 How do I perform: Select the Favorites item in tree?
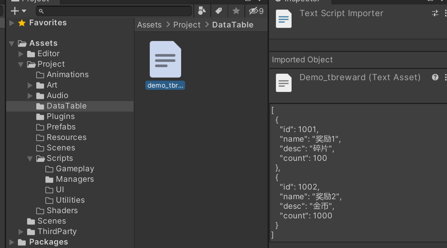(x=48, y=23)
